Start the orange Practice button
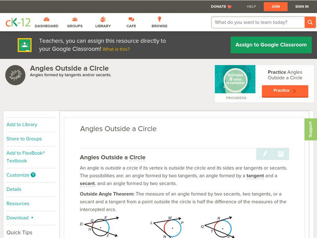 point(285,91)
